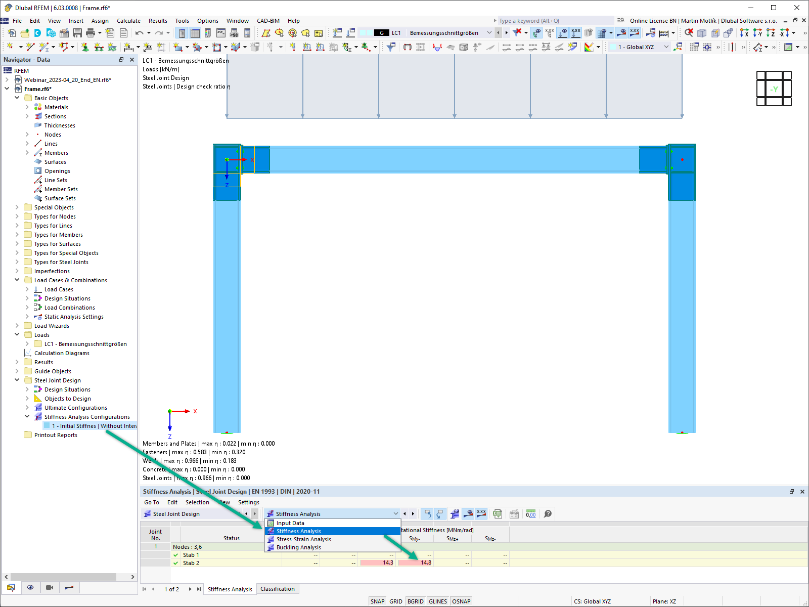Open the Excel export icon in the results panel
The width and height of the screenshot is (809, 607).
(x=498, y=513)
